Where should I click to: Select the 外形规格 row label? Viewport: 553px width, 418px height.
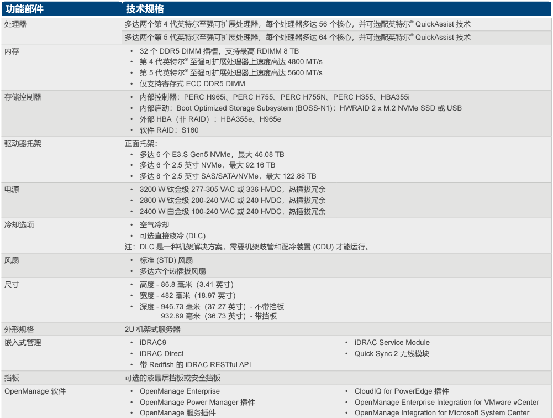coord(19,330)
